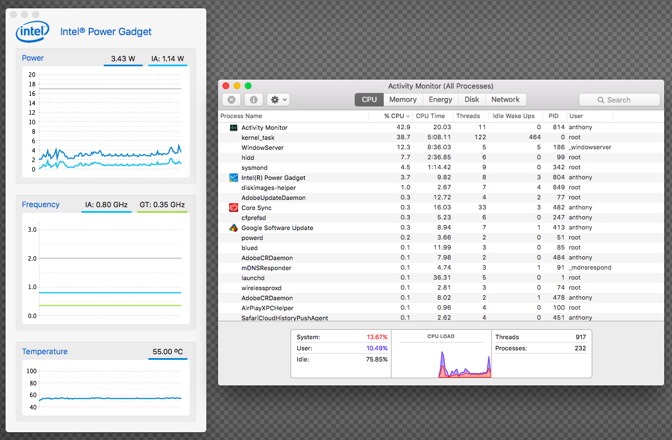Click the Activity Monitor process icon

point(234,128)
